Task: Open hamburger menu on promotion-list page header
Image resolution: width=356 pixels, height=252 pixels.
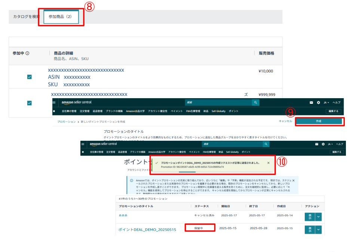Action: pos(83,144)
